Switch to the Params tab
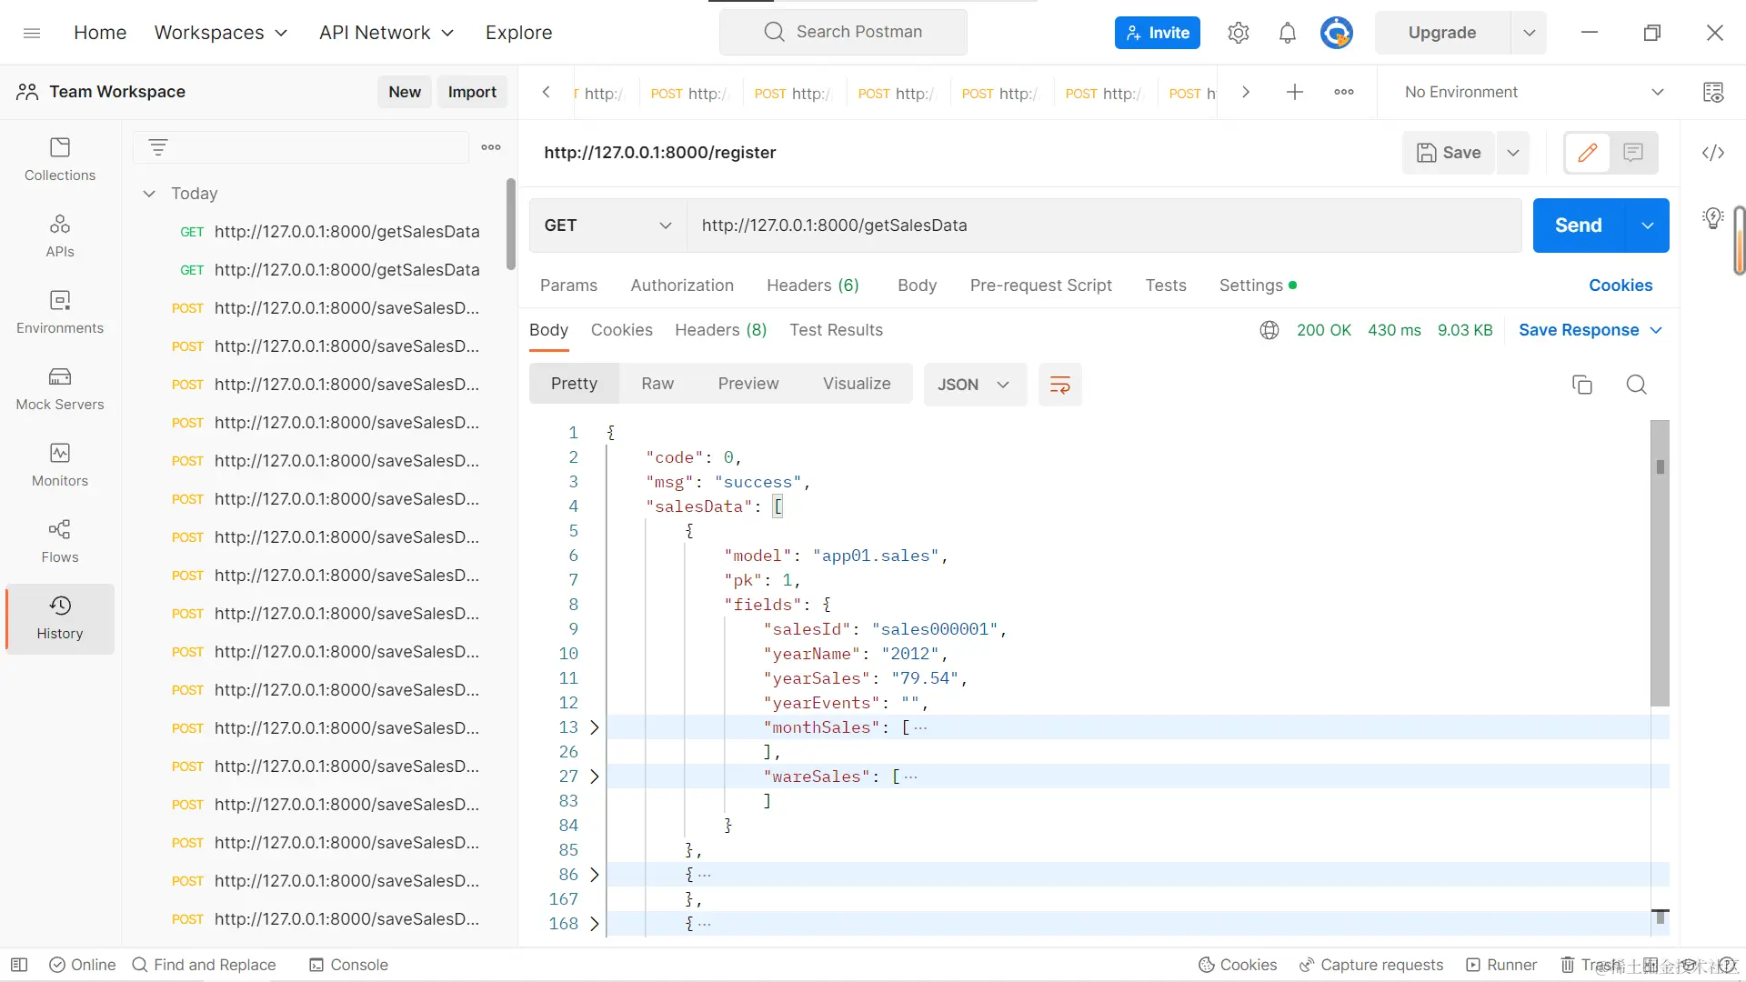Viewport: 1746px width, 982px height. [x=568, y=286]
